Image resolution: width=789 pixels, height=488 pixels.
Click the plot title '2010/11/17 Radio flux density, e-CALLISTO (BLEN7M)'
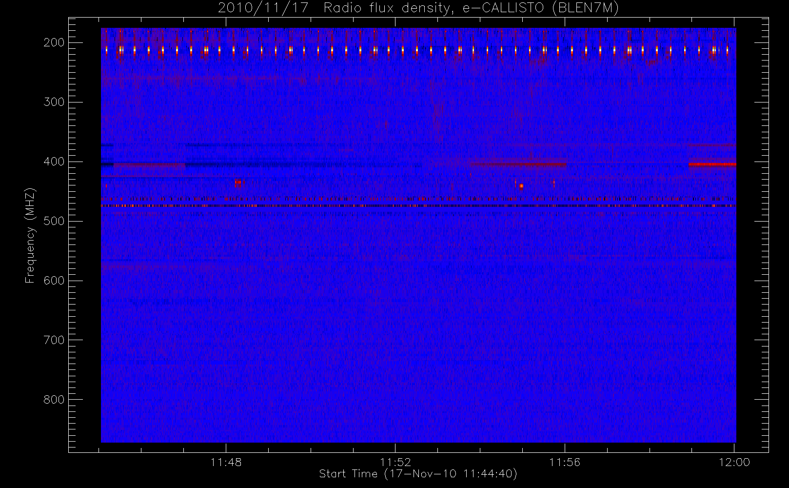click(x=418, y=8)
